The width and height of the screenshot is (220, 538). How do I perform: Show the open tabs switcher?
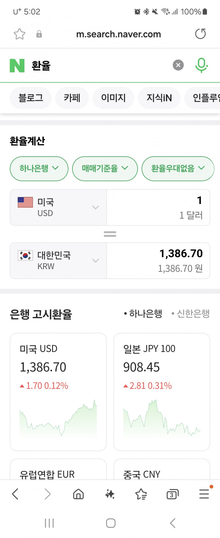(173, 494)
